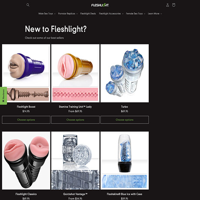This screenshot has height=200, width=200.
Task: Open the Deals navigation link
Action: pyautogui.click(x=88, y=13)
